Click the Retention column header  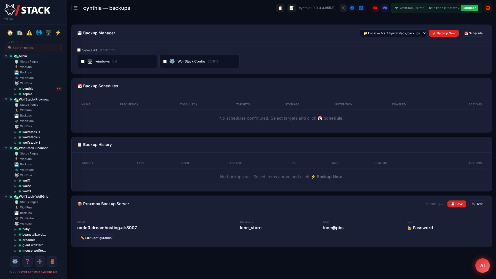click(x=344, y=104)
